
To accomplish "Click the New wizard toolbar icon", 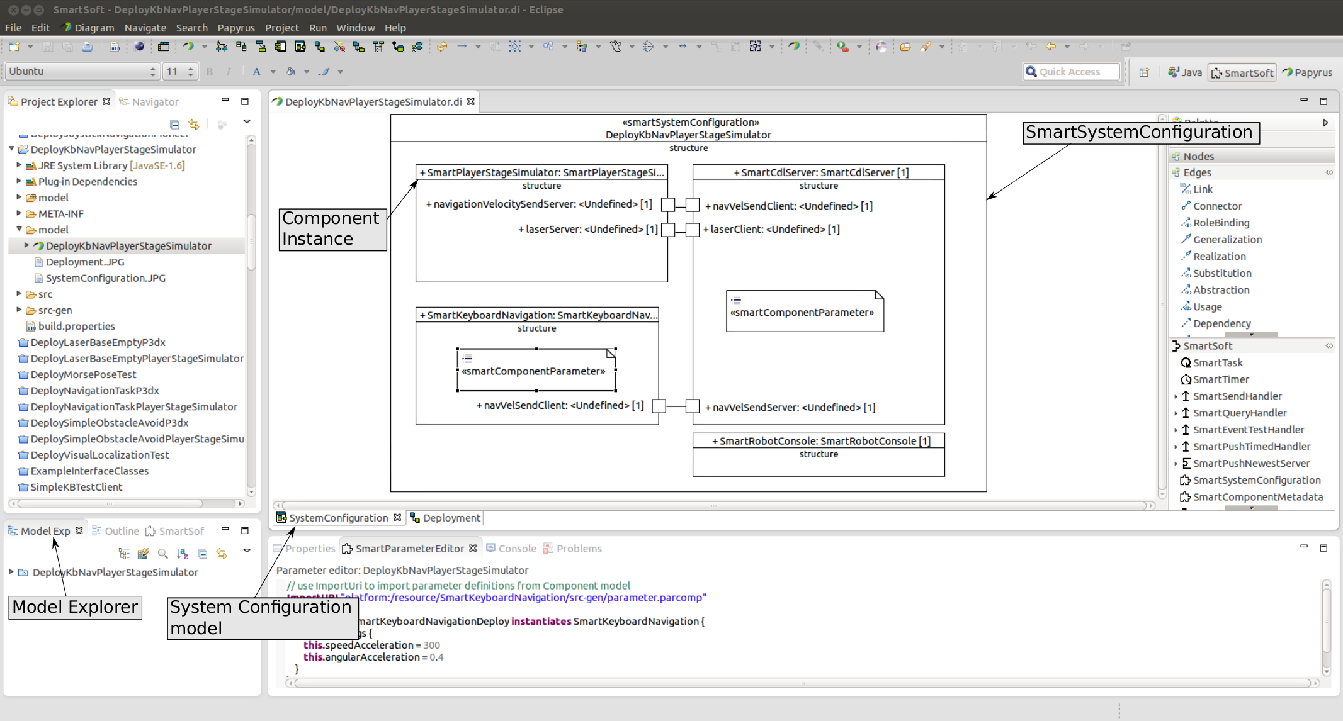I will pos(14,47).
